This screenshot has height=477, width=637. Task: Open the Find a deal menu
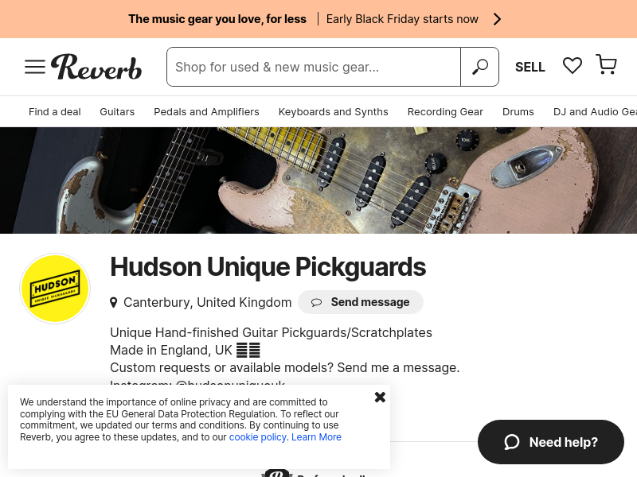[54, 112]
